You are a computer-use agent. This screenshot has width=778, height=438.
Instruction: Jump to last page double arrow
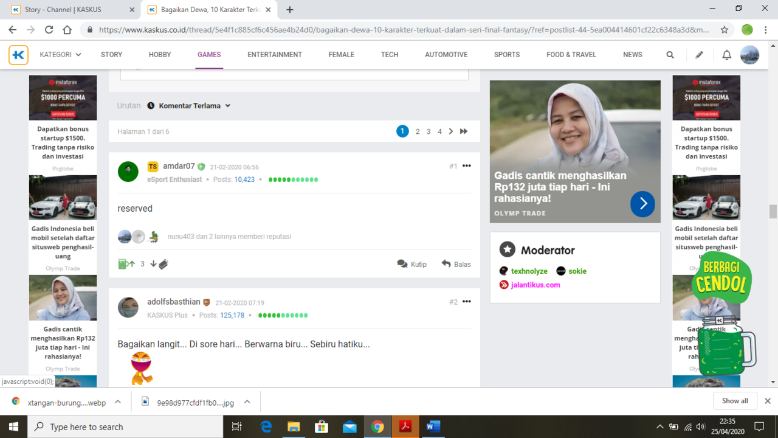tap(464, 131)
